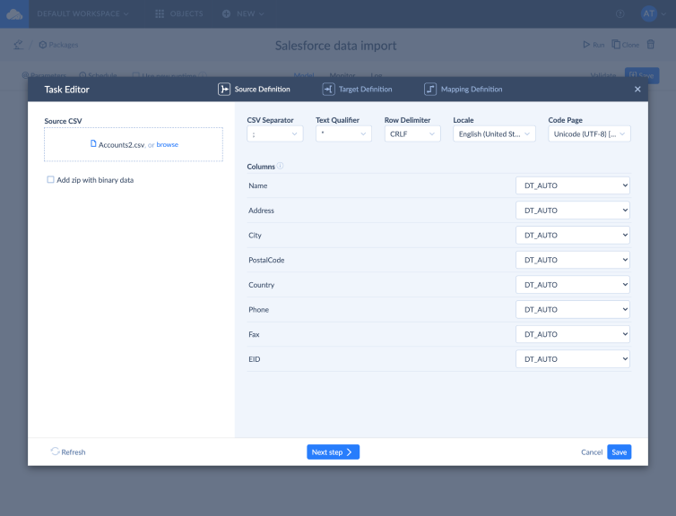
Task: Open the AT user avatar
Action: point(648,13)
